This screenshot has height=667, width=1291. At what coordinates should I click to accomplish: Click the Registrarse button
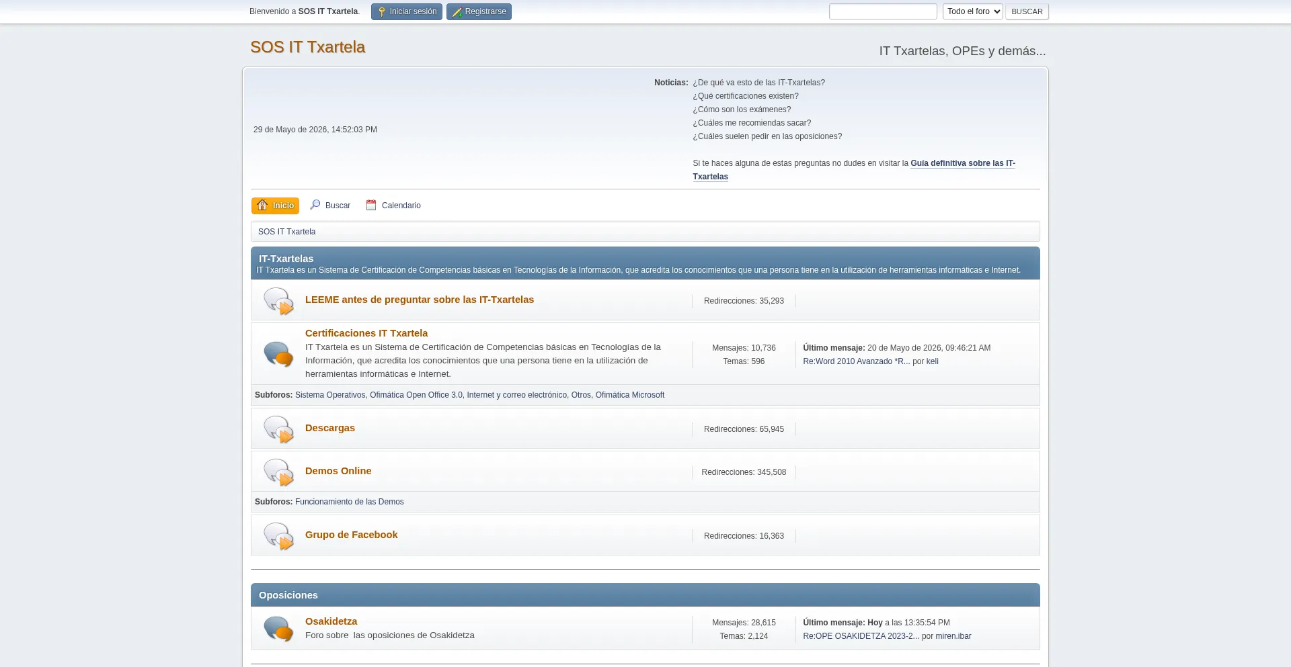[479, 11]
